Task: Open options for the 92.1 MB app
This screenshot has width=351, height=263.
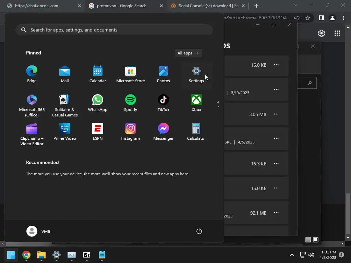Action: pos(276,213)
